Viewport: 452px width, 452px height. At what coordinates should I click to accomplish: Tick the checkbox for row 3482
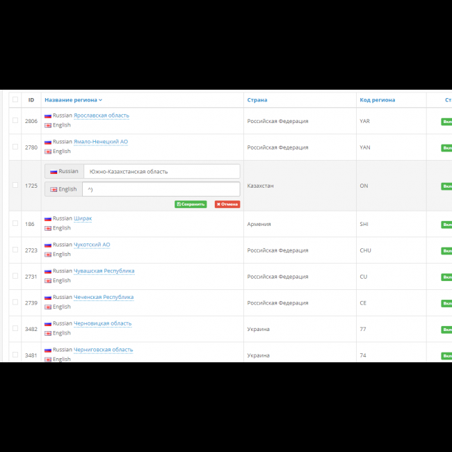coord(15,328)
